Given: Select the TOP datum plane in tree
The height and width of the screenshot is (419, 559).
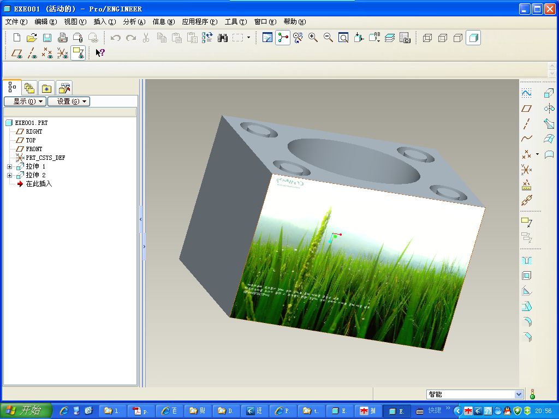Looking at the screenshot, I should [31, 140].
